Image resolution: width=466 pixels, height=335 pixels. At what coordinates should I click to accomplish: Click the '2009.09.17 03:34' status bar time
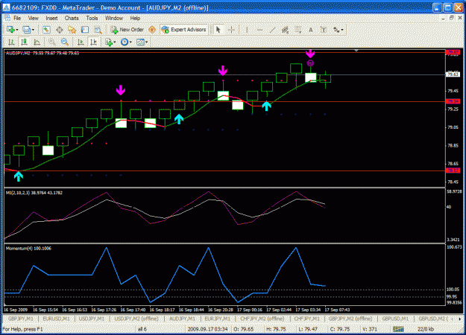207,329
